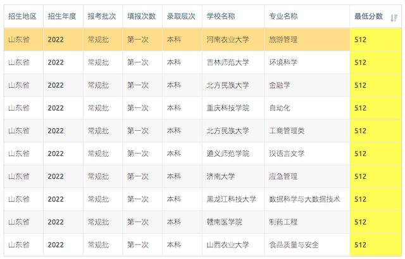Click the 招生地区 column header
The image size is (405, 259).
(x=22, y=16)
